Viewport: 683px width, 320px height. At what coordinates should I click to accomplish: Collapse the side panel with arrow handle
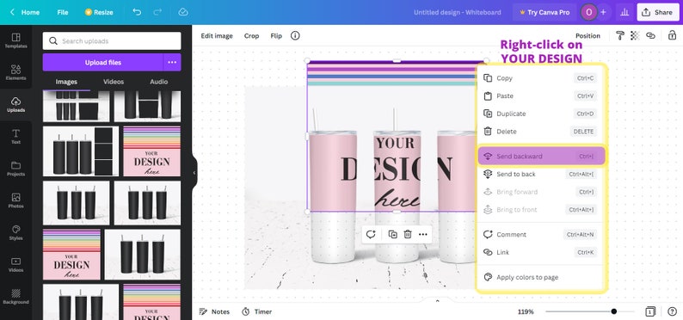tap(194, 173)
